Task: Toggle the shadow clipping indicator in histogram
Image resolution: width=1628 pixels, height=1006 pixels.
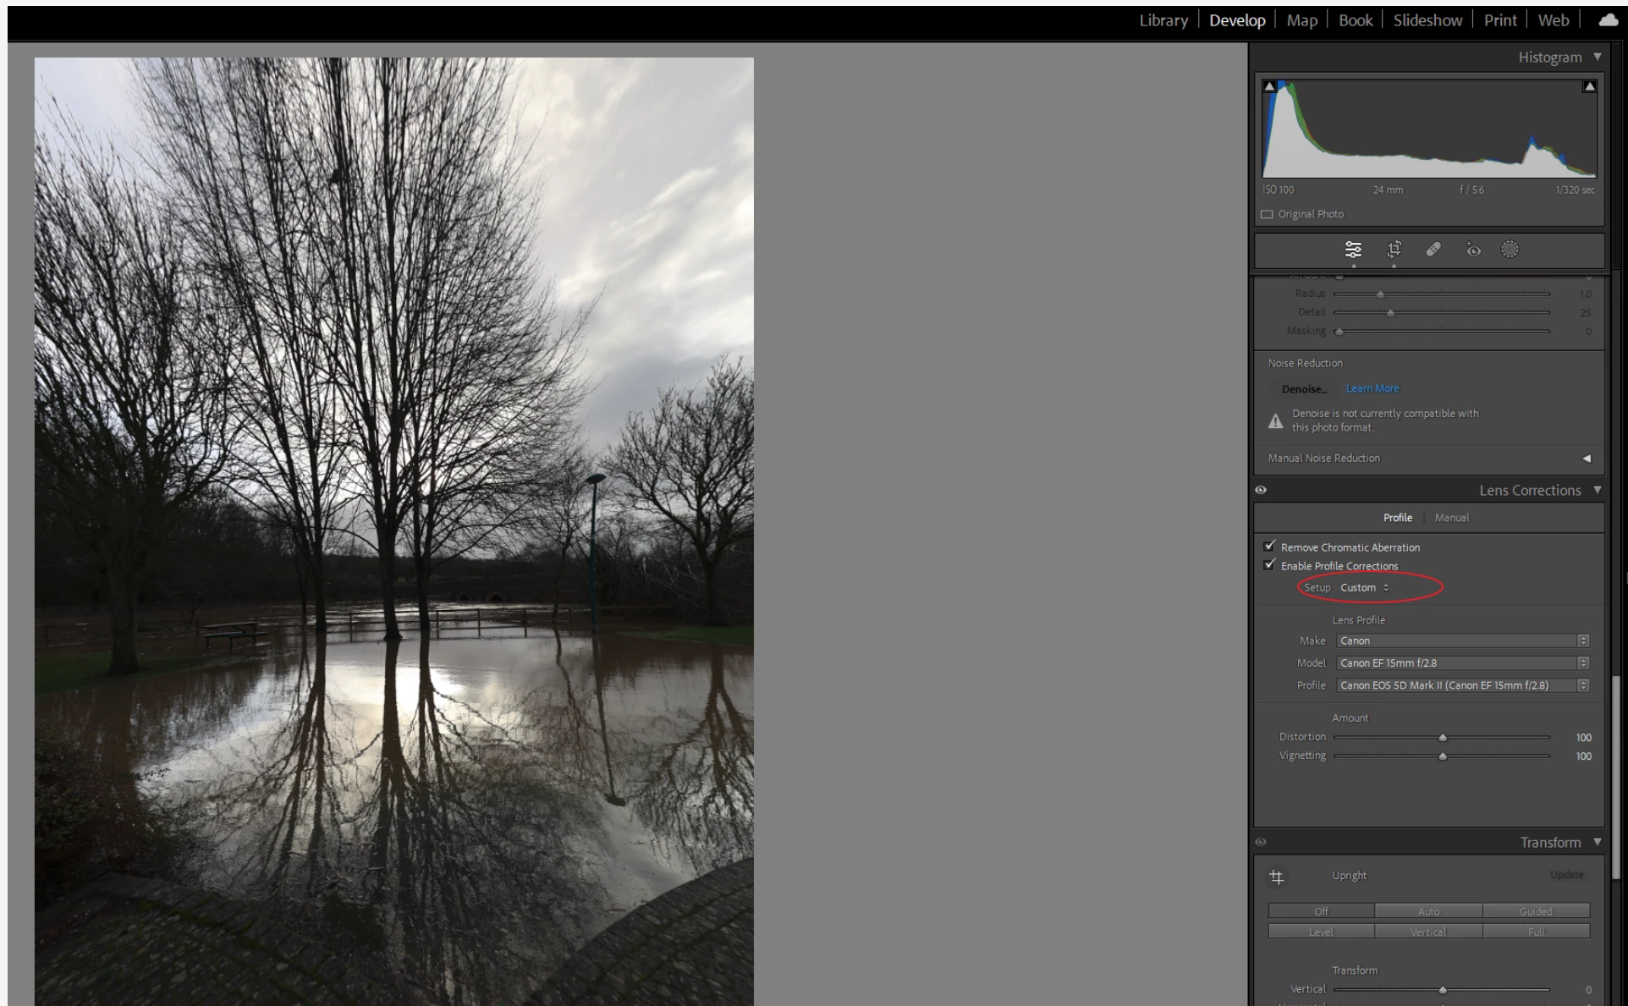Action: (x=1269, y=86)
